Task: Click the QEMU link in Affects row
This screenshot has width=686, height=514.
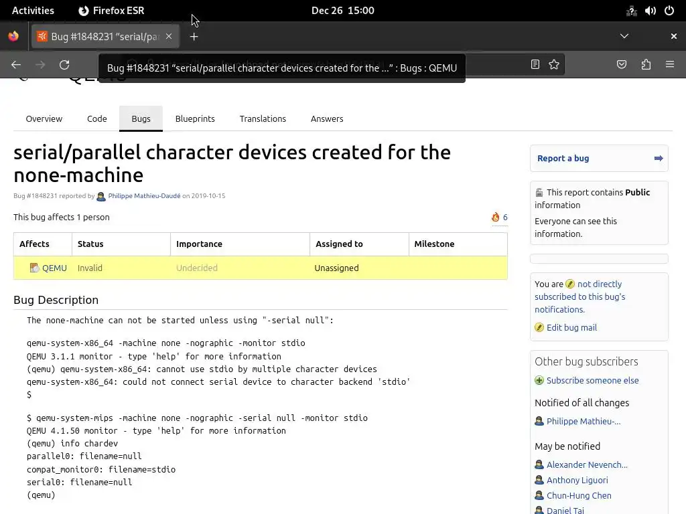Action: click(x=54, y=268)
